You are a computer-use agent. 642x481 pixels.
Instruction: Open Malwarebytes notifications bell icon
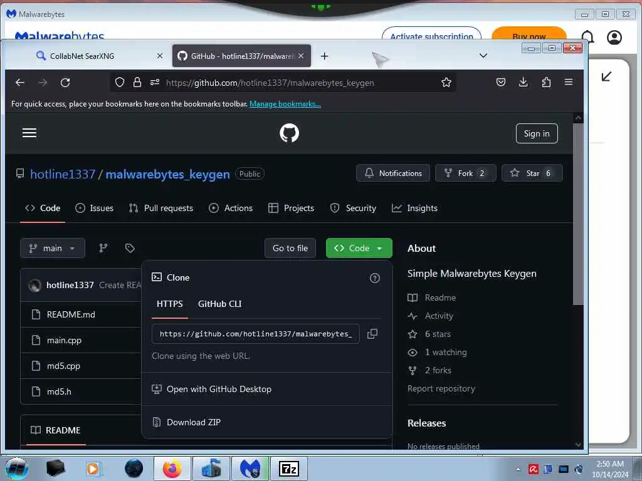point(587,37)
